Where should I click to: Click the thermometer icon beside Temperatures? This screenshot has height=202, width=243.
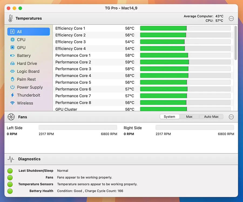tap(11, 18)
